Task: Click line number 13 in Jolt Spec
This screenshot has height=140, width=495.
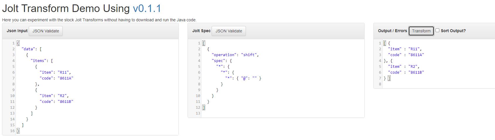Action: (x=198, y=113)
